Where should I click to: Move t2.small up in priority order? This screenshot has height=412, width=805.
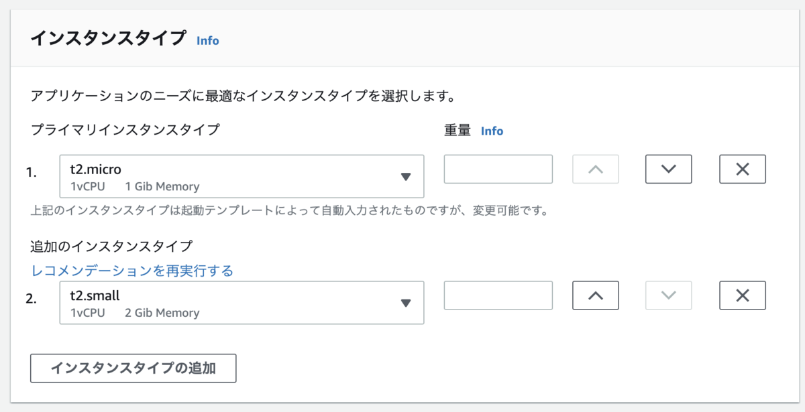[x=595, y=295]
